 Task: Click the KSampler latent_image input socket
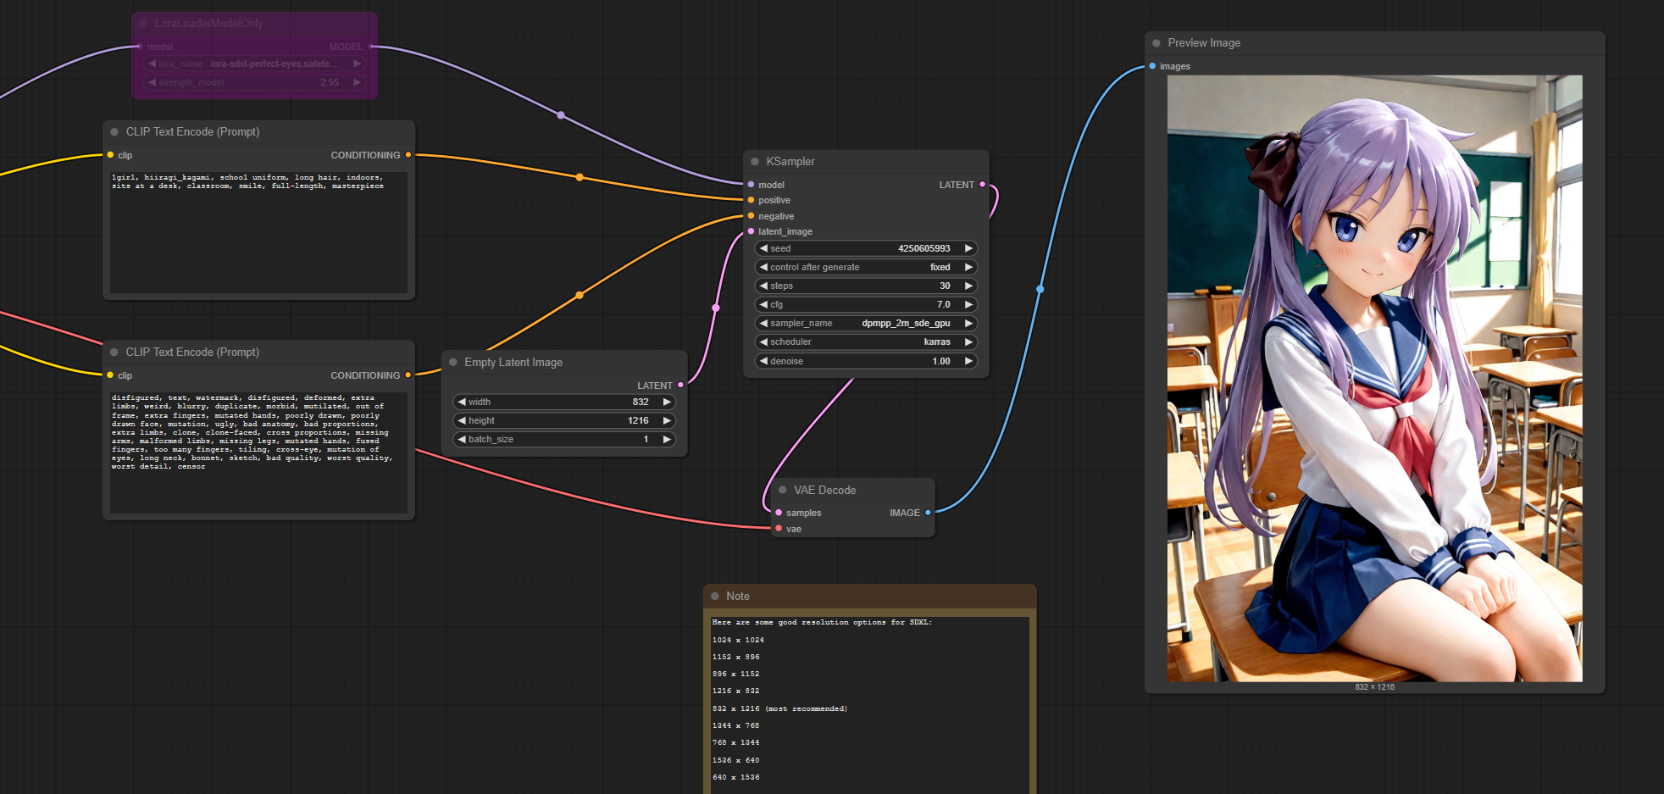751,231
